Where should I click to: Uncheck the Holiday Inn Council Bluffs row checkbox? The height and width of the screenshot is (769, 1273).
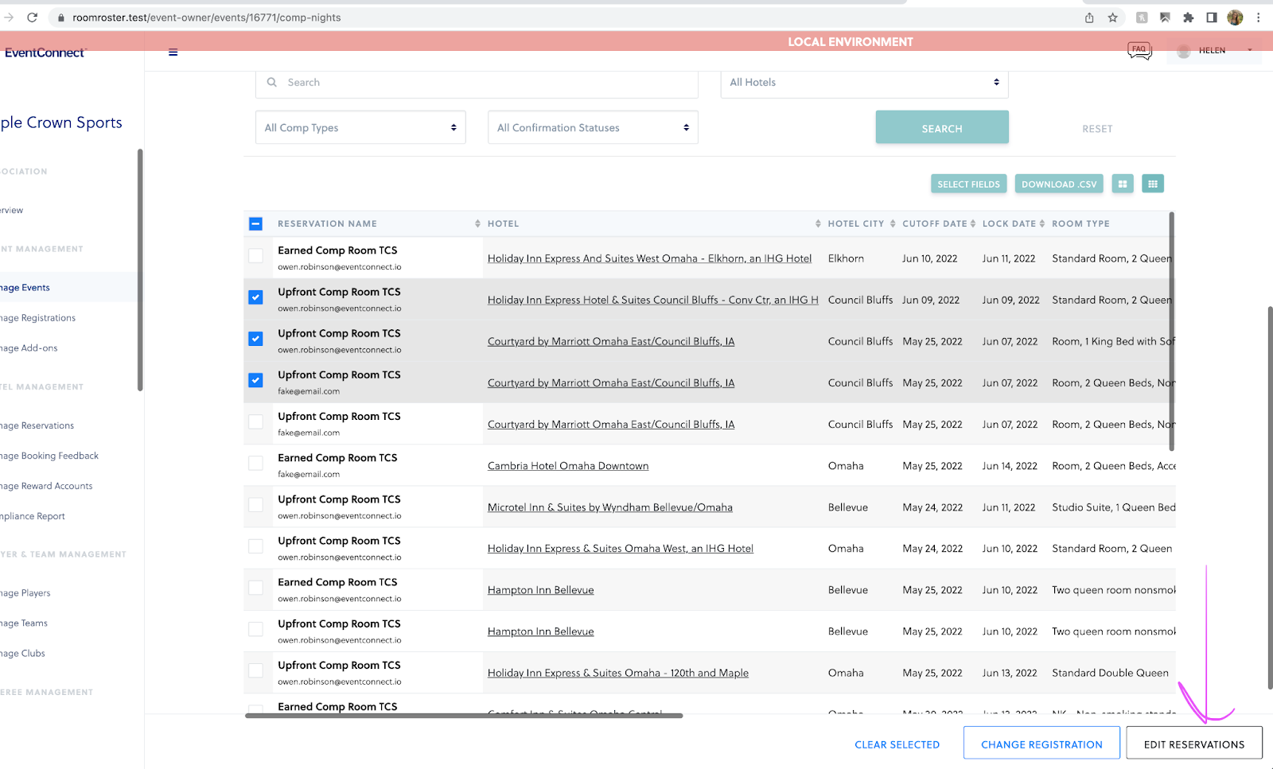point(255,297)
